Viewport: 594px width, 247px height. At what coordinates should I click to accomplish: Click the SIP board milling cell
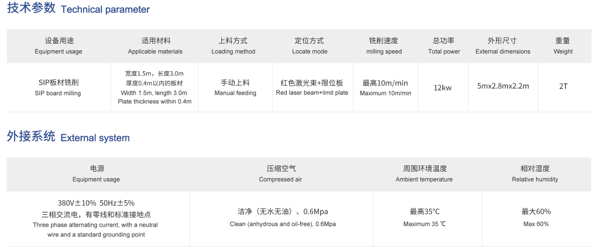click(59, 88)
